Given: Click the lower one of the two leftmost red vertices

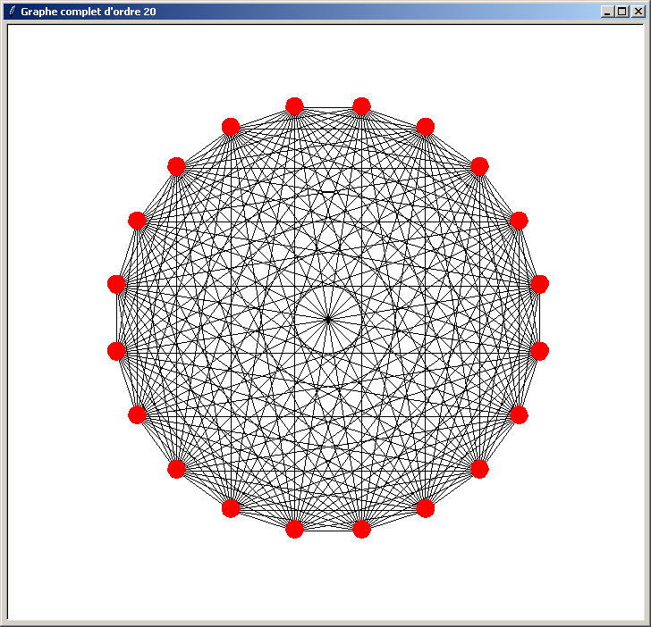Looking at the screenshot, I should tap(116, 351).
